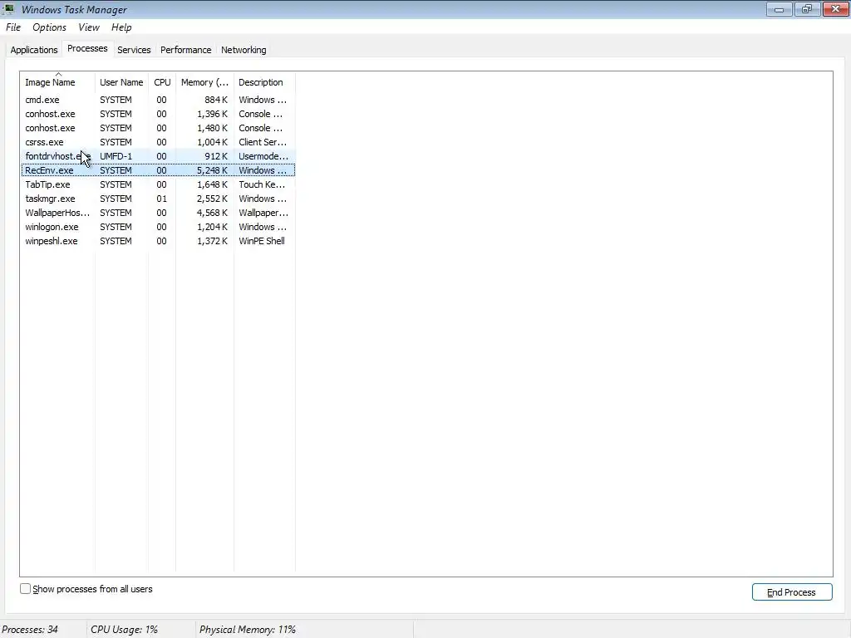Click the Processes: 34 status entry
Screen dimensions: 851x638
point(30,630)
